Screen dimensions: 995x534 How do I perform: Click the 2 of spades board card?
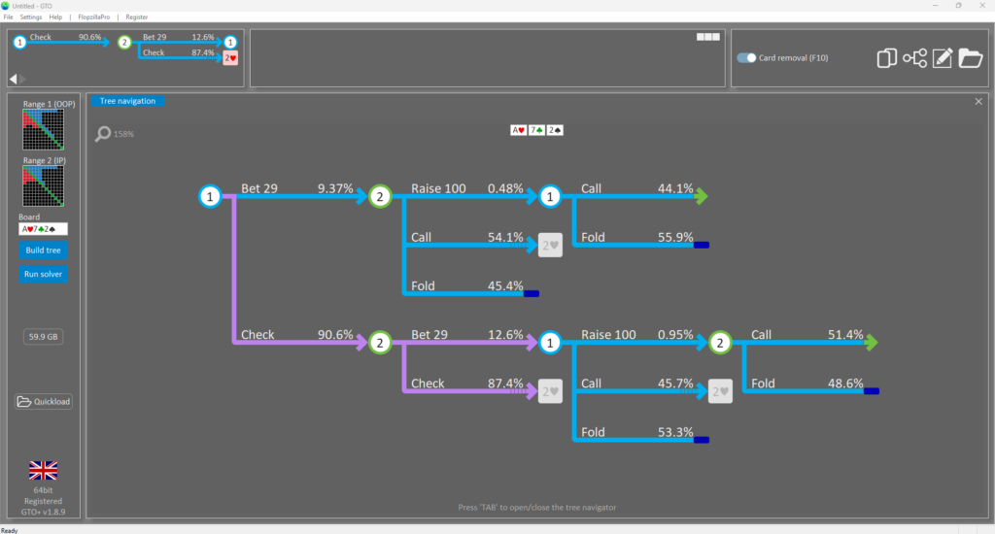(x=555, y=130)
